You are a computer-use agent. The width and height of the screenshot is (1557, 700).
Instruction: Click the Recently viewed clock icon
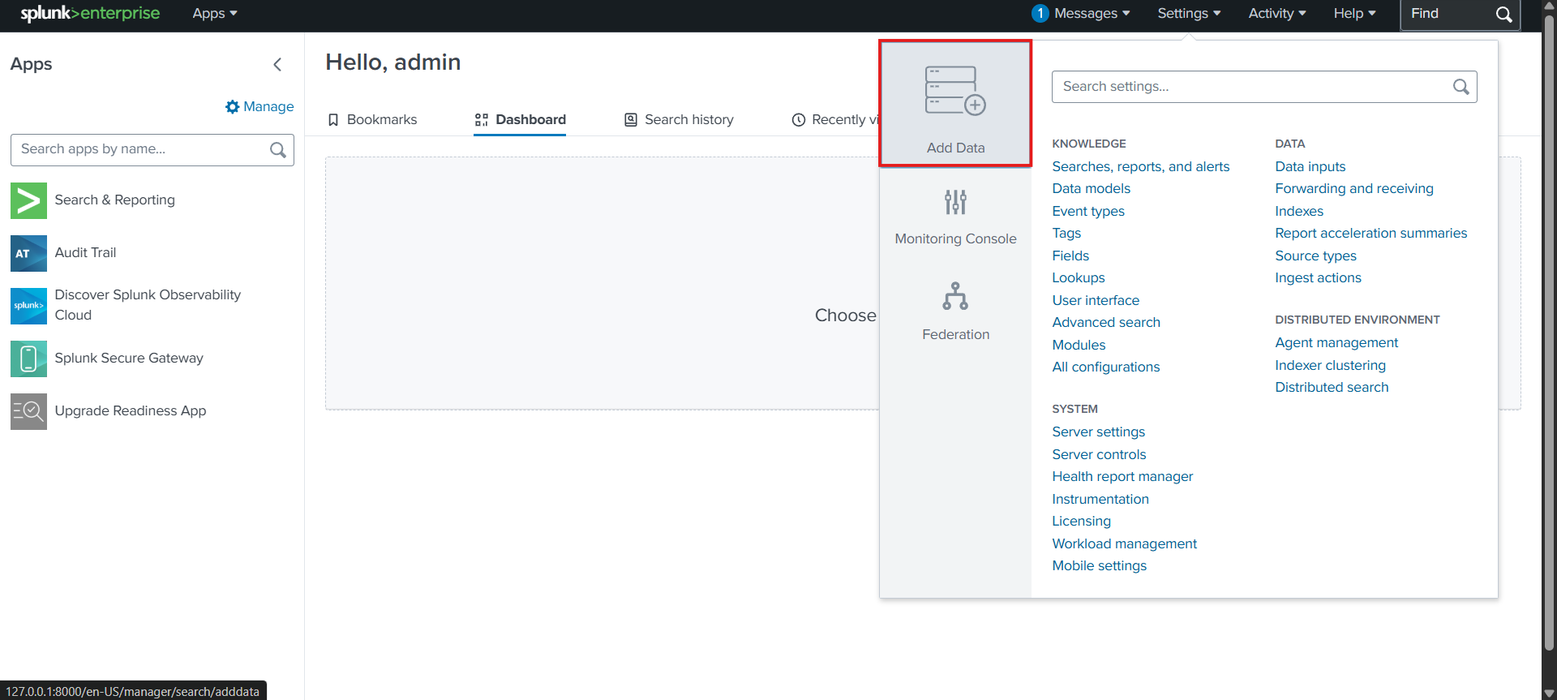click(799, 120)
